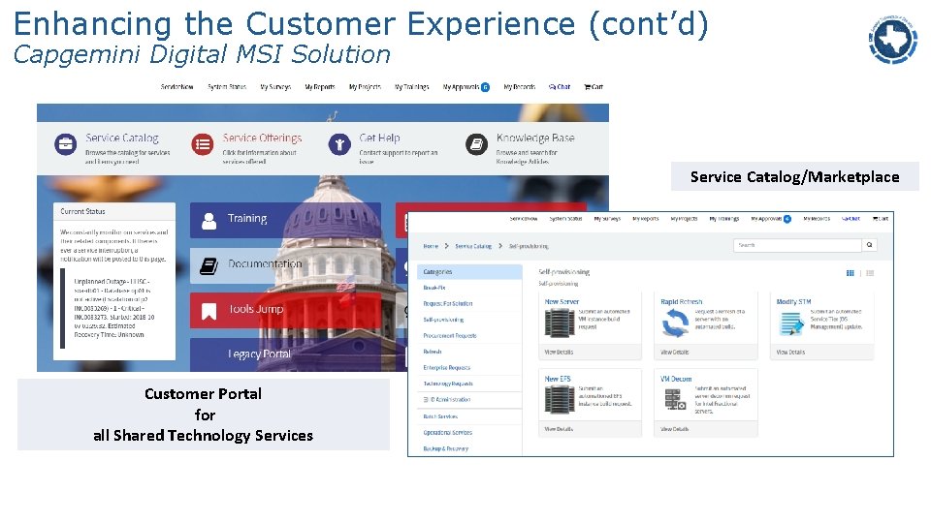Select Break-Fix category
The height and width of the screenshot is (523, 931).
434,288
